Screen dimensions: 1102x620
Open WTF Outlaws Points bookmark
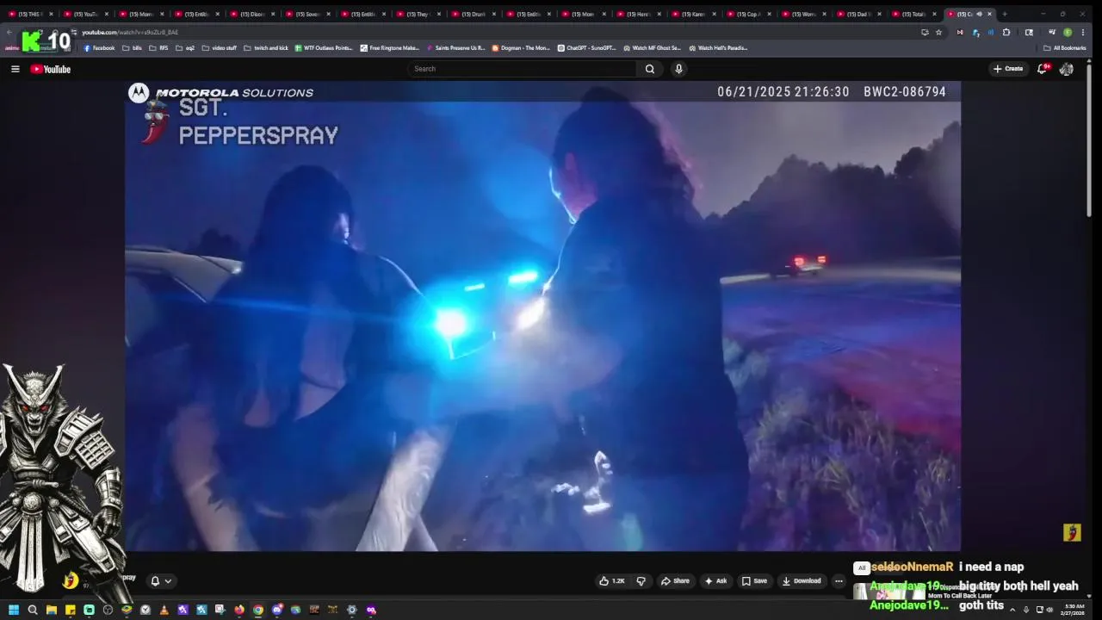click(324, 48)
